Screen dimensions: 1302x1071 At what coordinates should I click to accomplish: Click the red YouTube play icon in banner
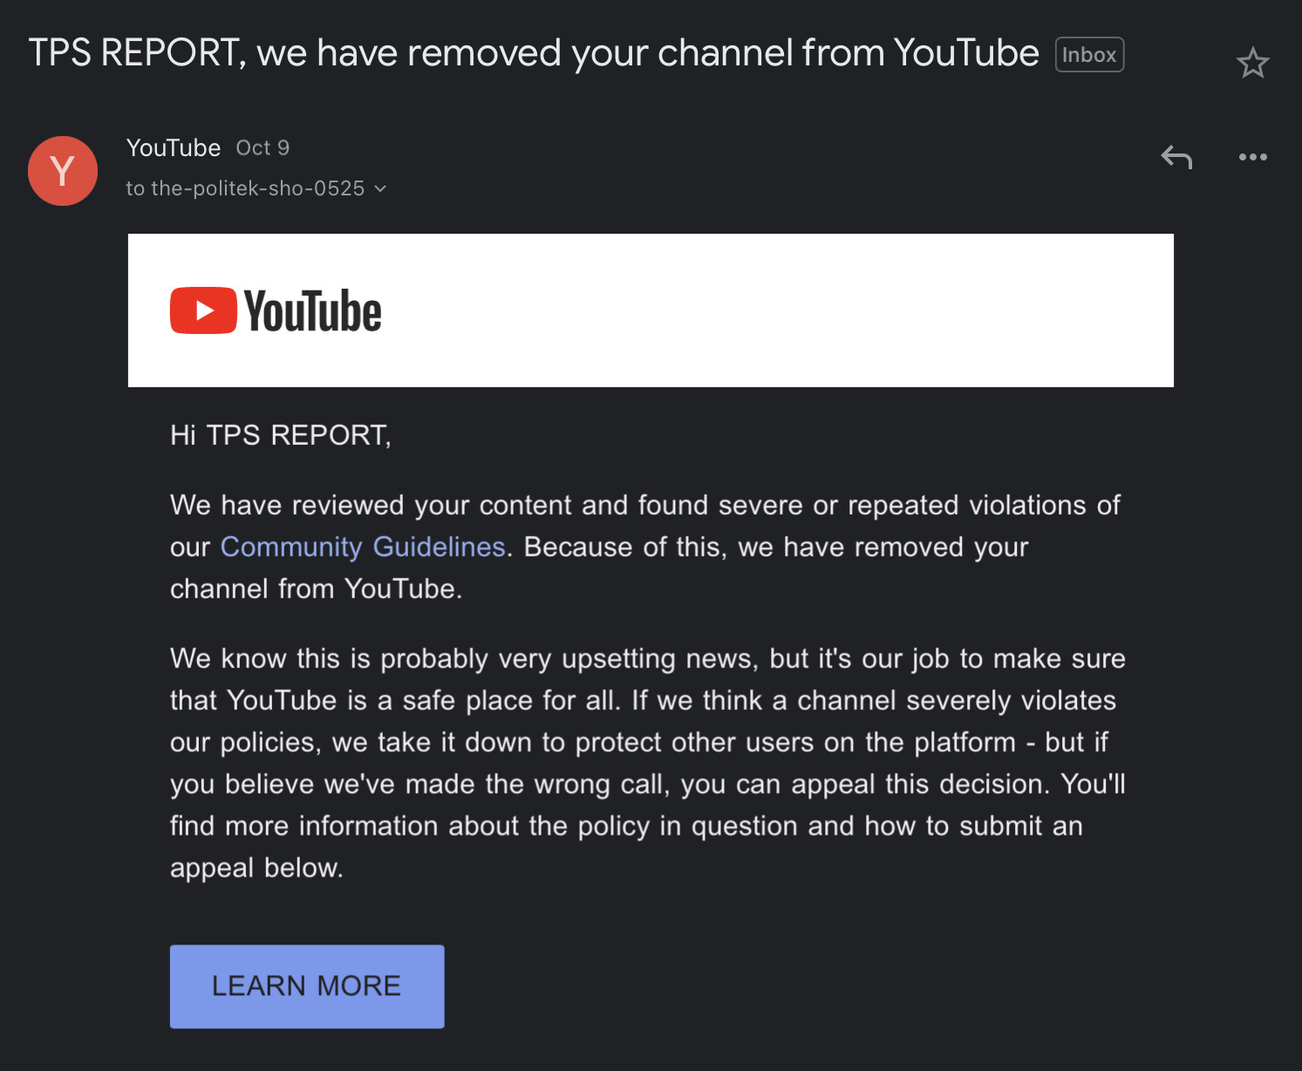pos(203,310)
